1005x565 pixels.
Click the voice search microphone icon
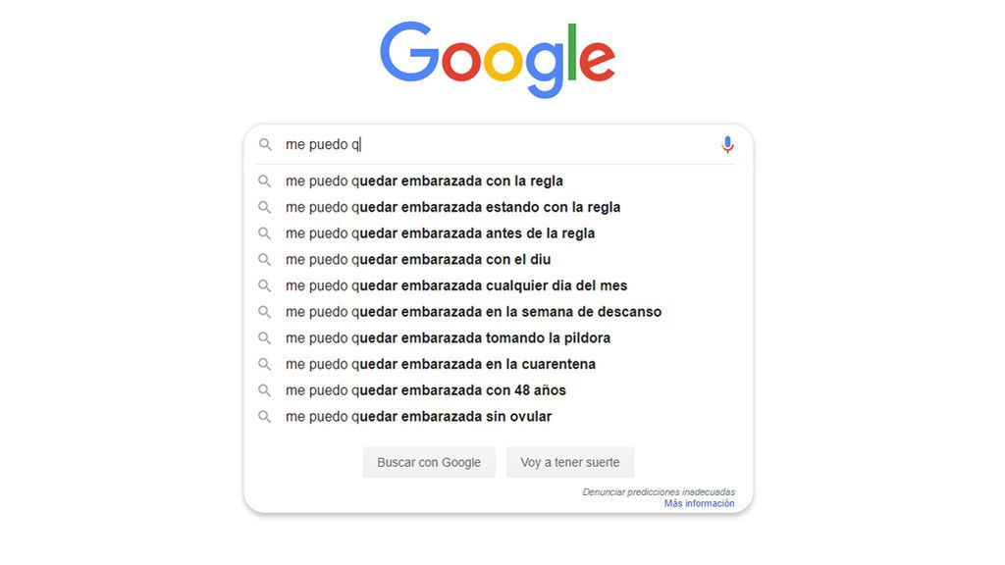tap(727, 145)
